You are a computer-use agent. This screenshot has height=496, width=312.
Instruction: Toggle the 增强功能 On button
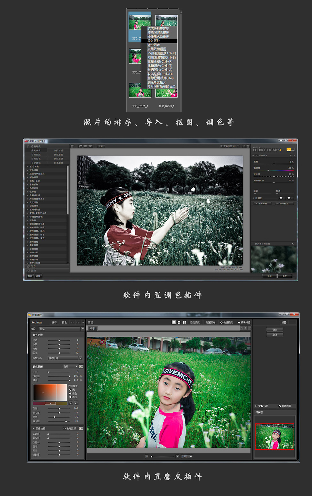pos(81,428)
